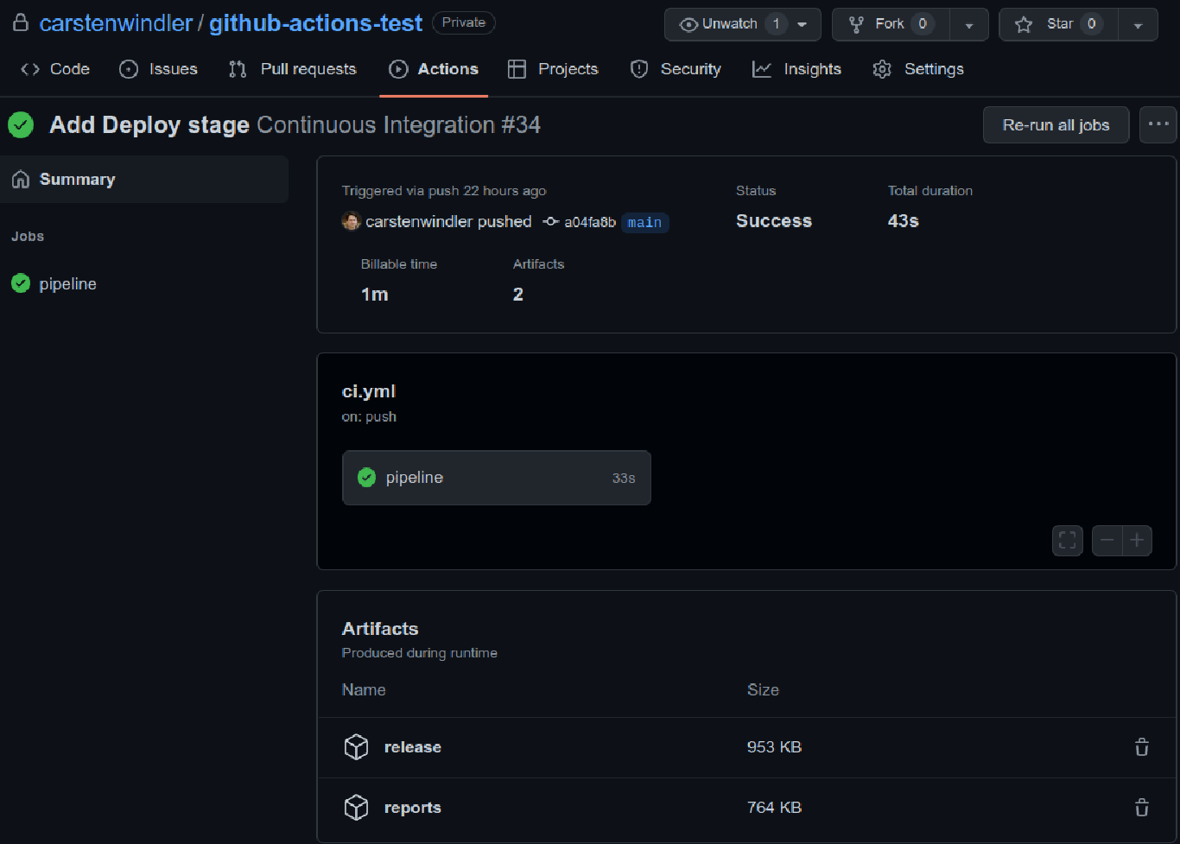Click the 'Success' status text
The height and width of the screenshot is (844, 1180).
(x=774, y=221)
